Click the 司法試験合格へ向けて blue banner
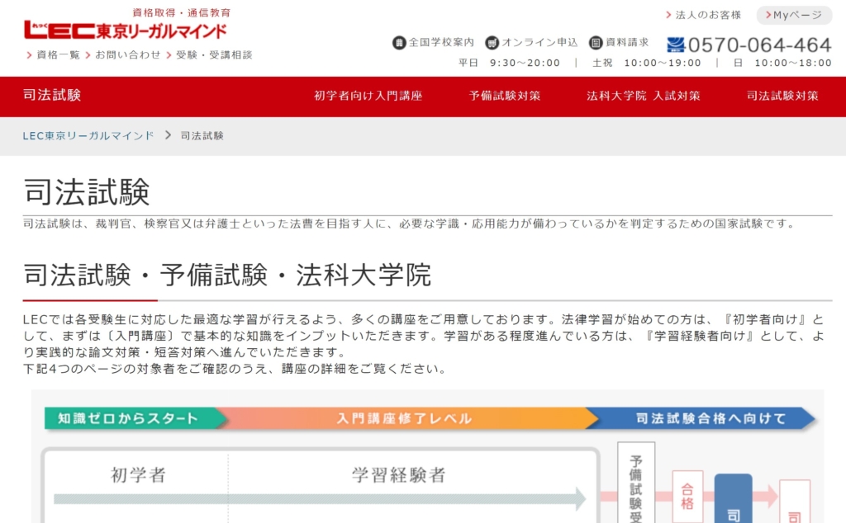This screenshot has width=846, height=523. coord(701,418)
